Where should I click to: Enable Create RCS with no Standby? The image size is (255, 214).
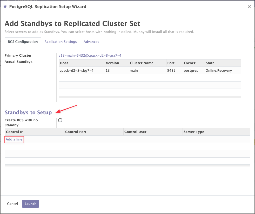[x=60, y=120]
